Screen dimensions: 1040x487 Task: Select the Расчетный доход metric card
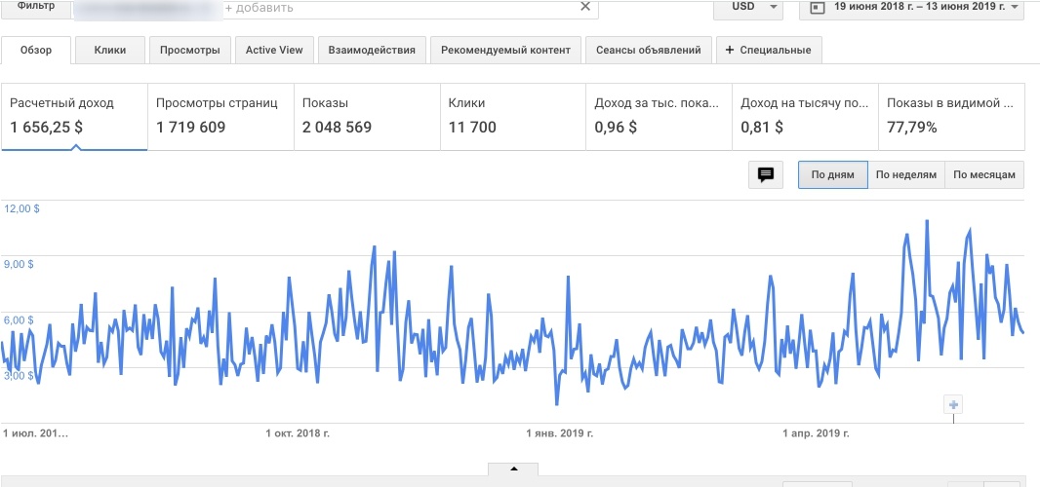tap(74, 116)
